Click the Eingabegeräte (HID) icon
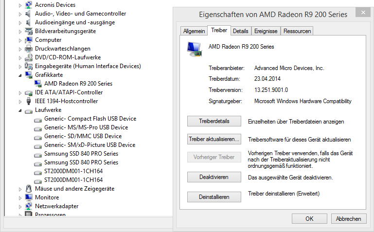This screenshot has height=232, width=374. pyautogui.click(x=29, y=66)
